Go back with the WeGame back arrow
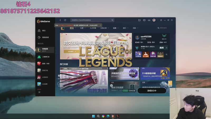 60,20
